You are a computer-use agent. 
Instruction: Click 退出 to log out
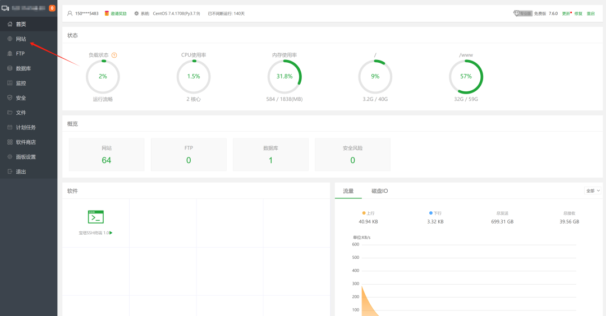29,171
